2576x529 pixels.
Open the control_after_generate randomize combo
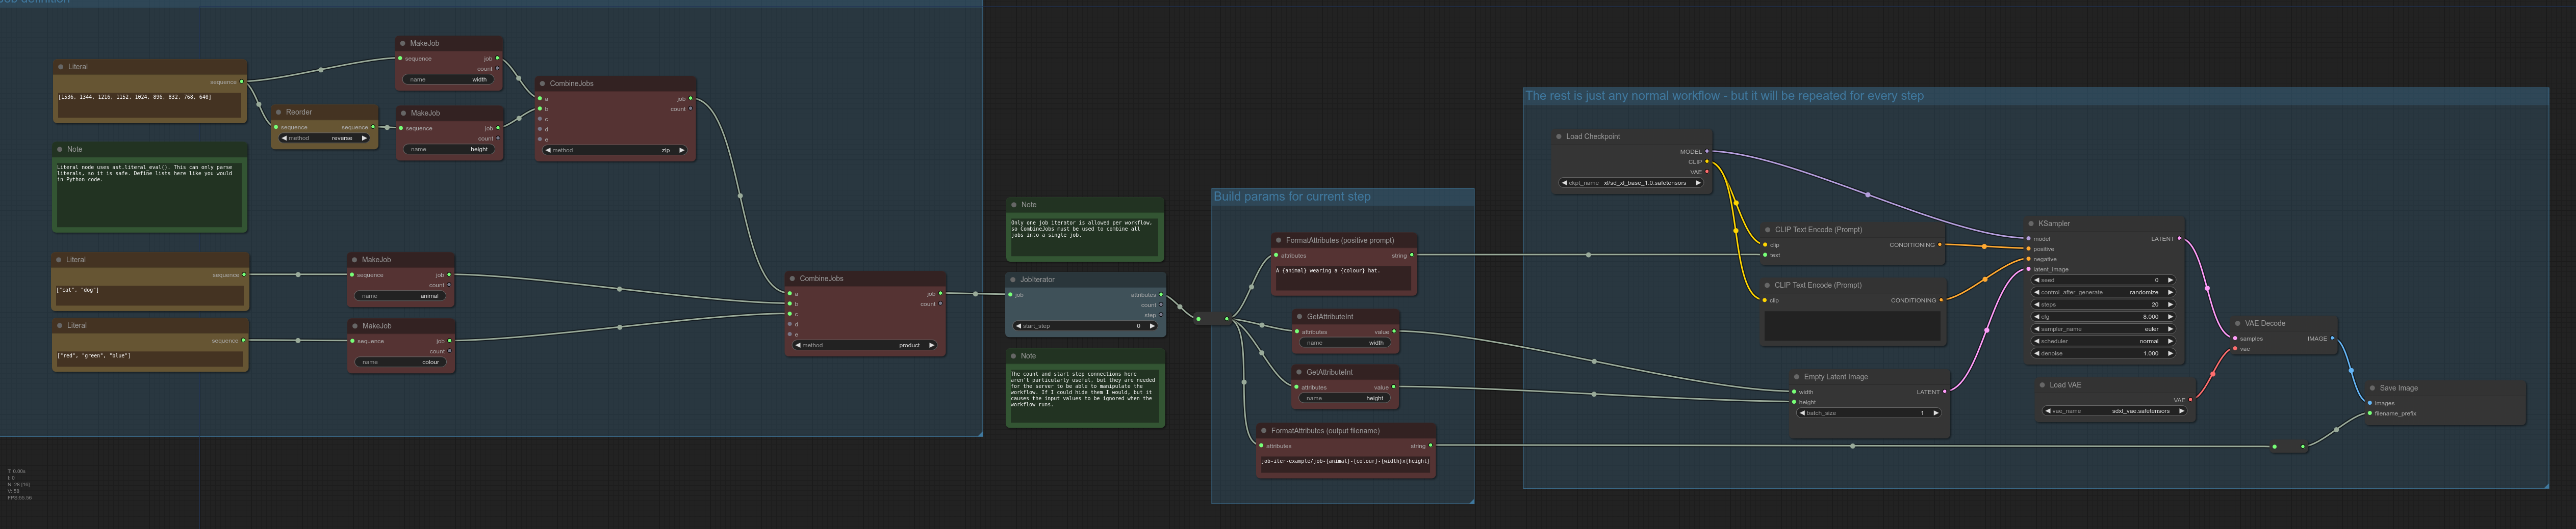coord(2104,292)
